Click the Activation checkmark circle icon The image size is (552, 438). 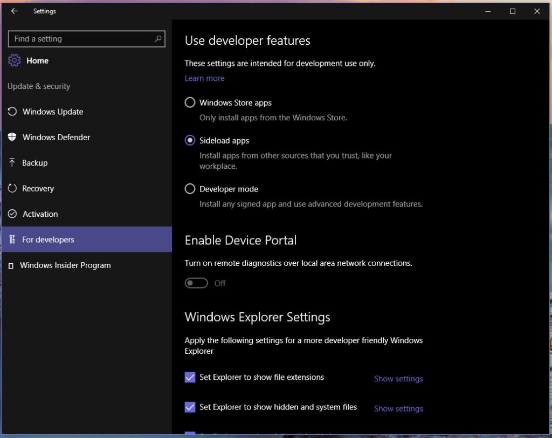click(12, 214)
